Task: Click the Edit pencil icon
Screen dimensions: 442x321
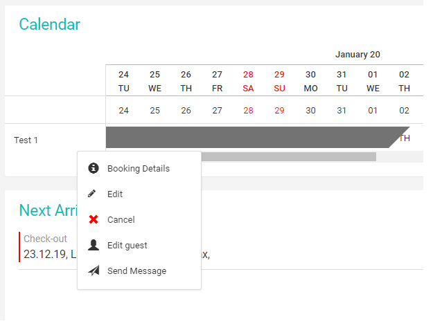Action: 92,194
